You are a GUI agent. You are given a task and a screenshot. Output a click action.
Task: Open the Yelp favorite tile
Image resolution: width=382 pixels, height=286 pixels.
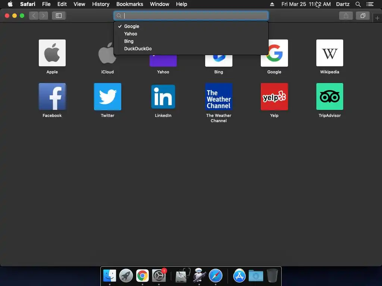point(274,96)
